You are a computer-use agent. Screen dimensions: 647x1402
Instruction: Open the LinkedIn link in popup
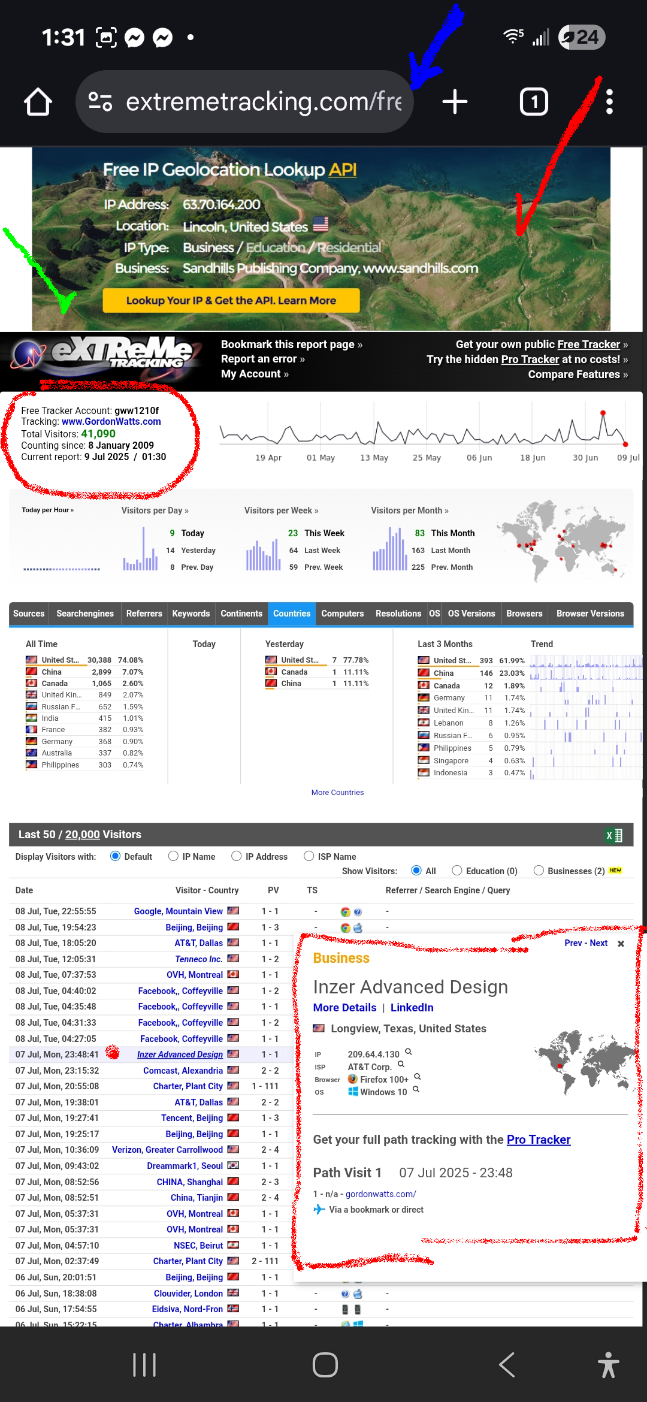click(412, 1008)
